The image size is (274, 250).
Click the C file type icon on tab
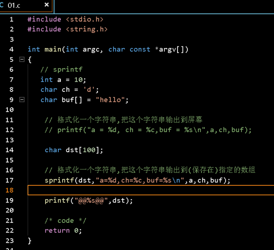click(2, 5)
